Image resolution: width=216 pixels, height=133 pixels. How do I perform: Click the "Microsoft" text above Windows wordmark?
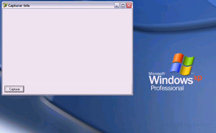click(157, 74)
